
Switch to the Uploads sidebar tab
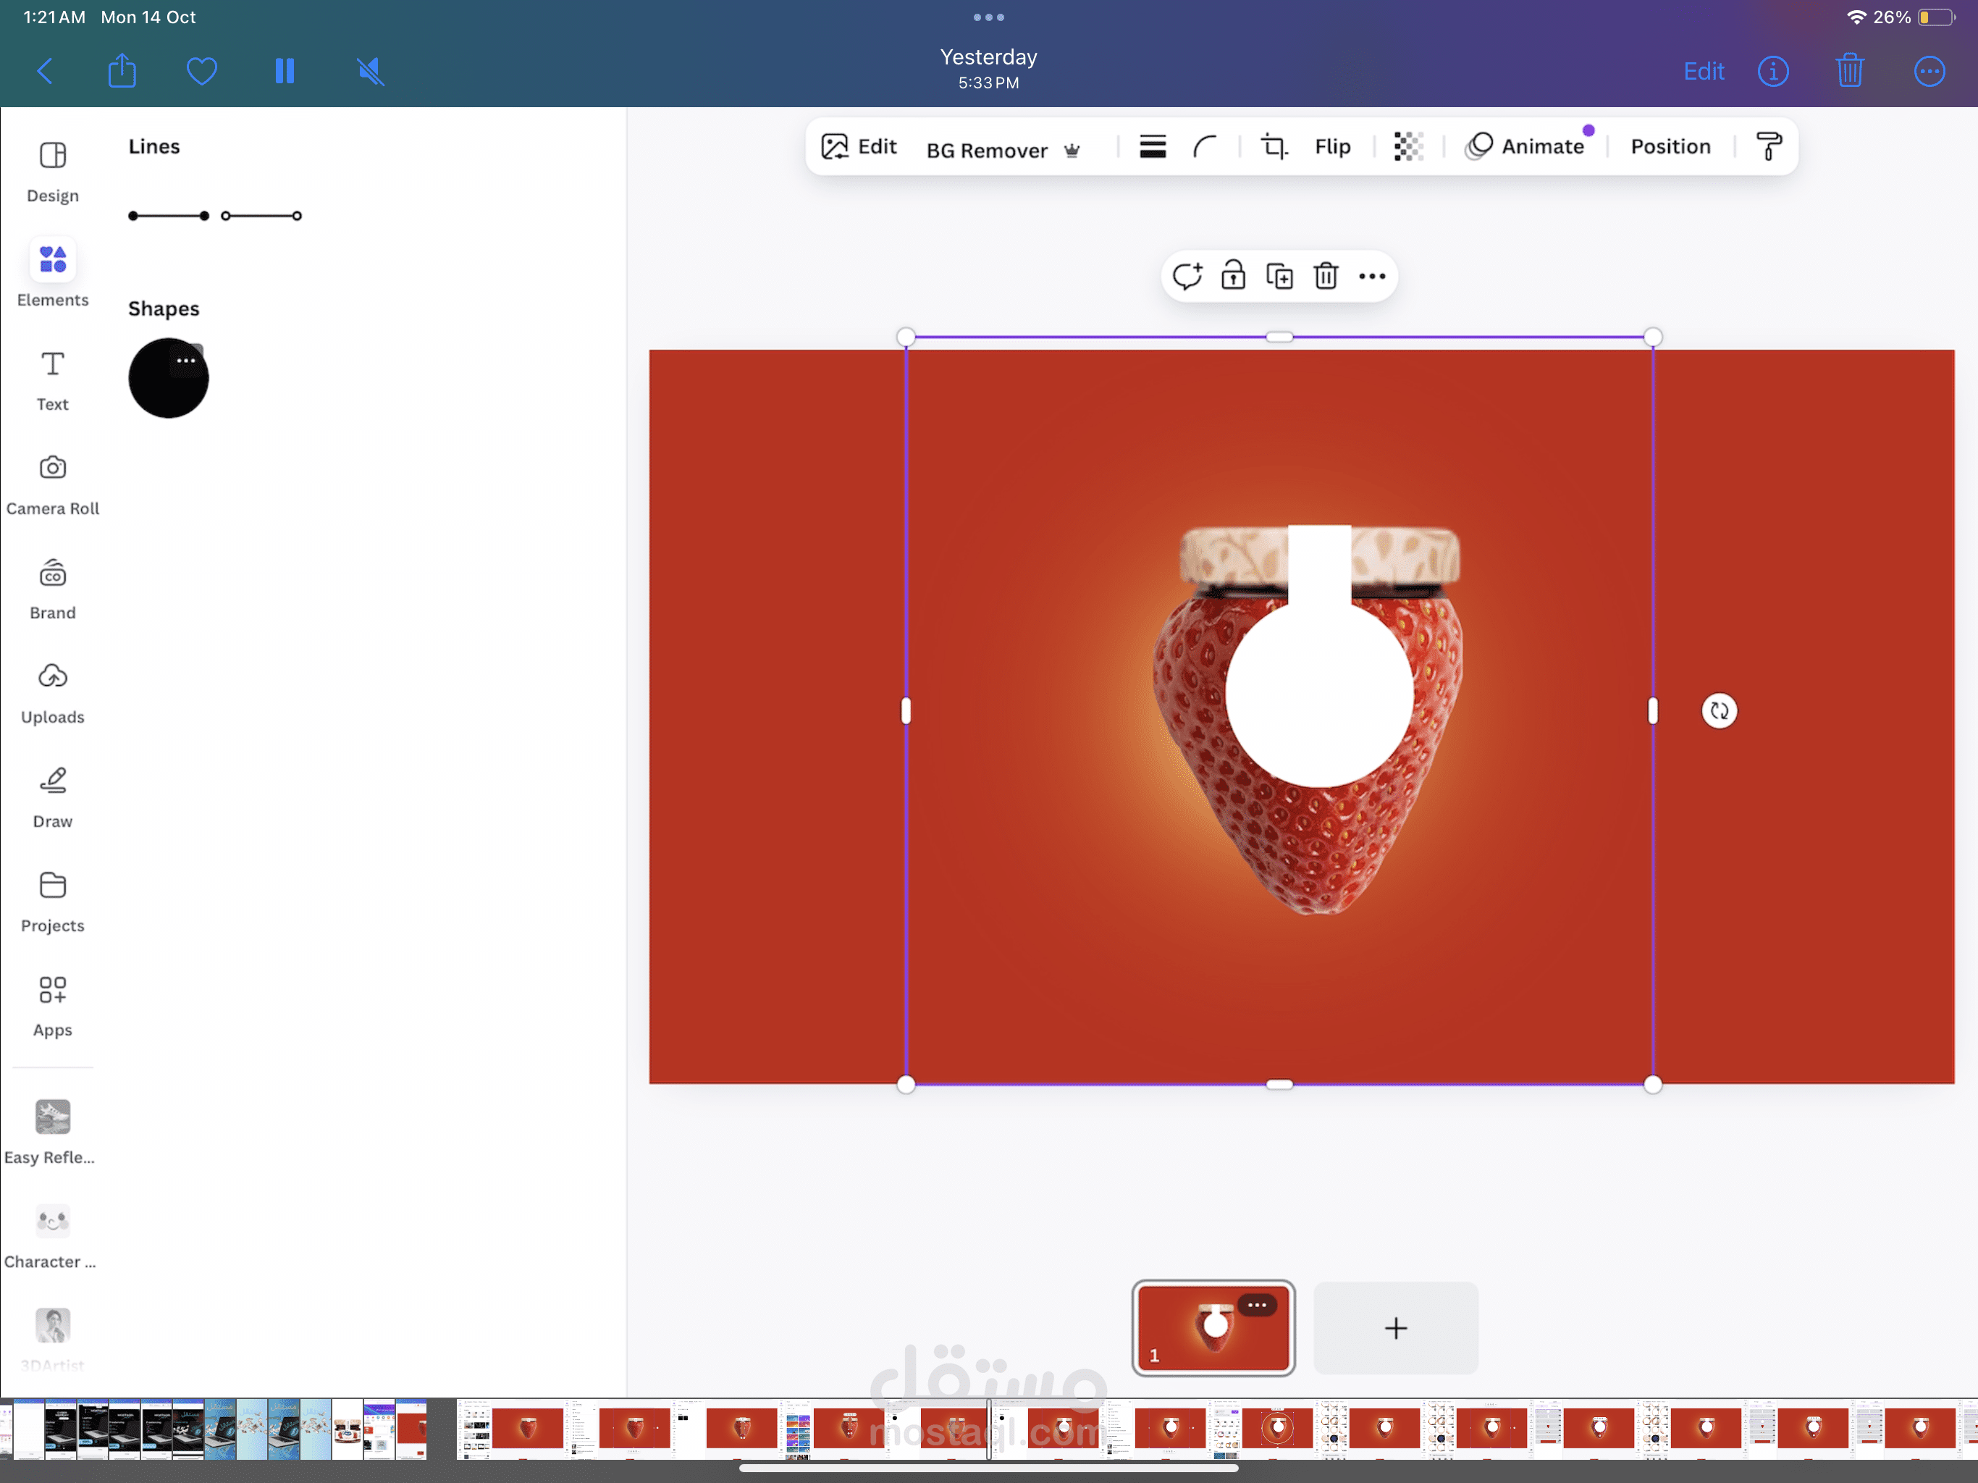(53, 693)
